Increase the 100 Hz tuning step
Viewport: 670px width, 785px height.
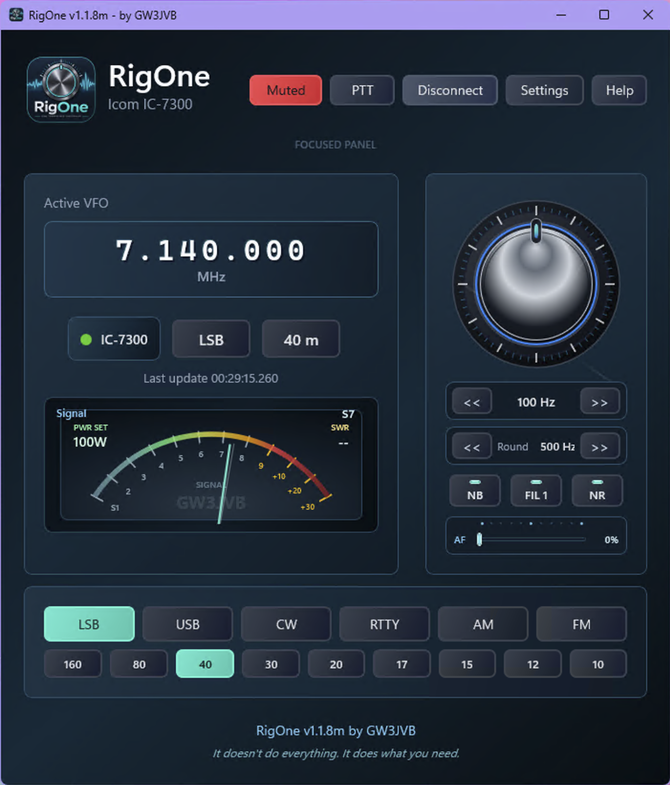(x=600, y=402)
